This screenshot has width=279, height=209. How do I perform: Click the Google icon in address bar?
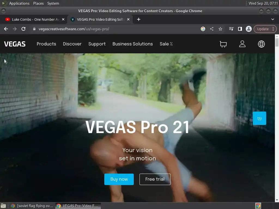203,29
